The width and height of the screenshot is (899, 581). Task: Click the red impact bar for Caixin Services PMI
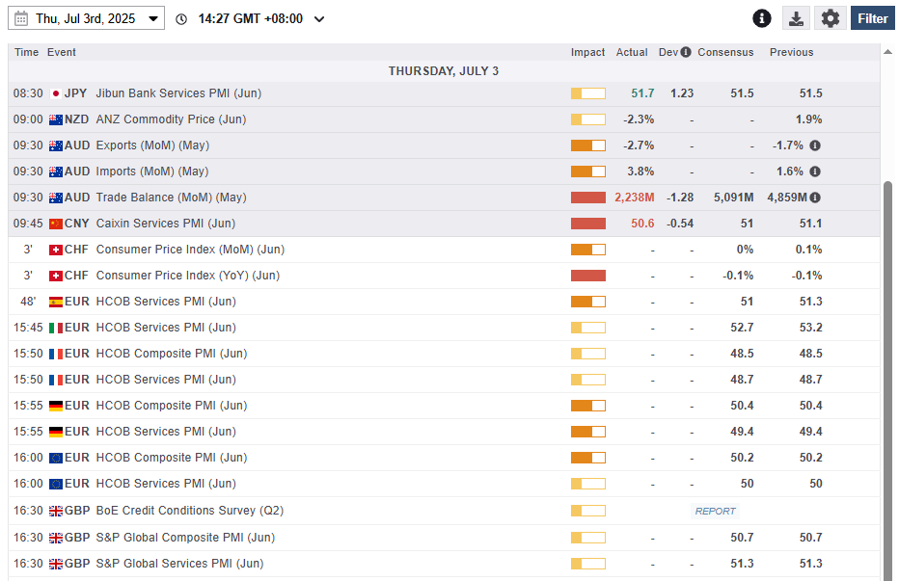pyautogui.click(x=587, y=224)
